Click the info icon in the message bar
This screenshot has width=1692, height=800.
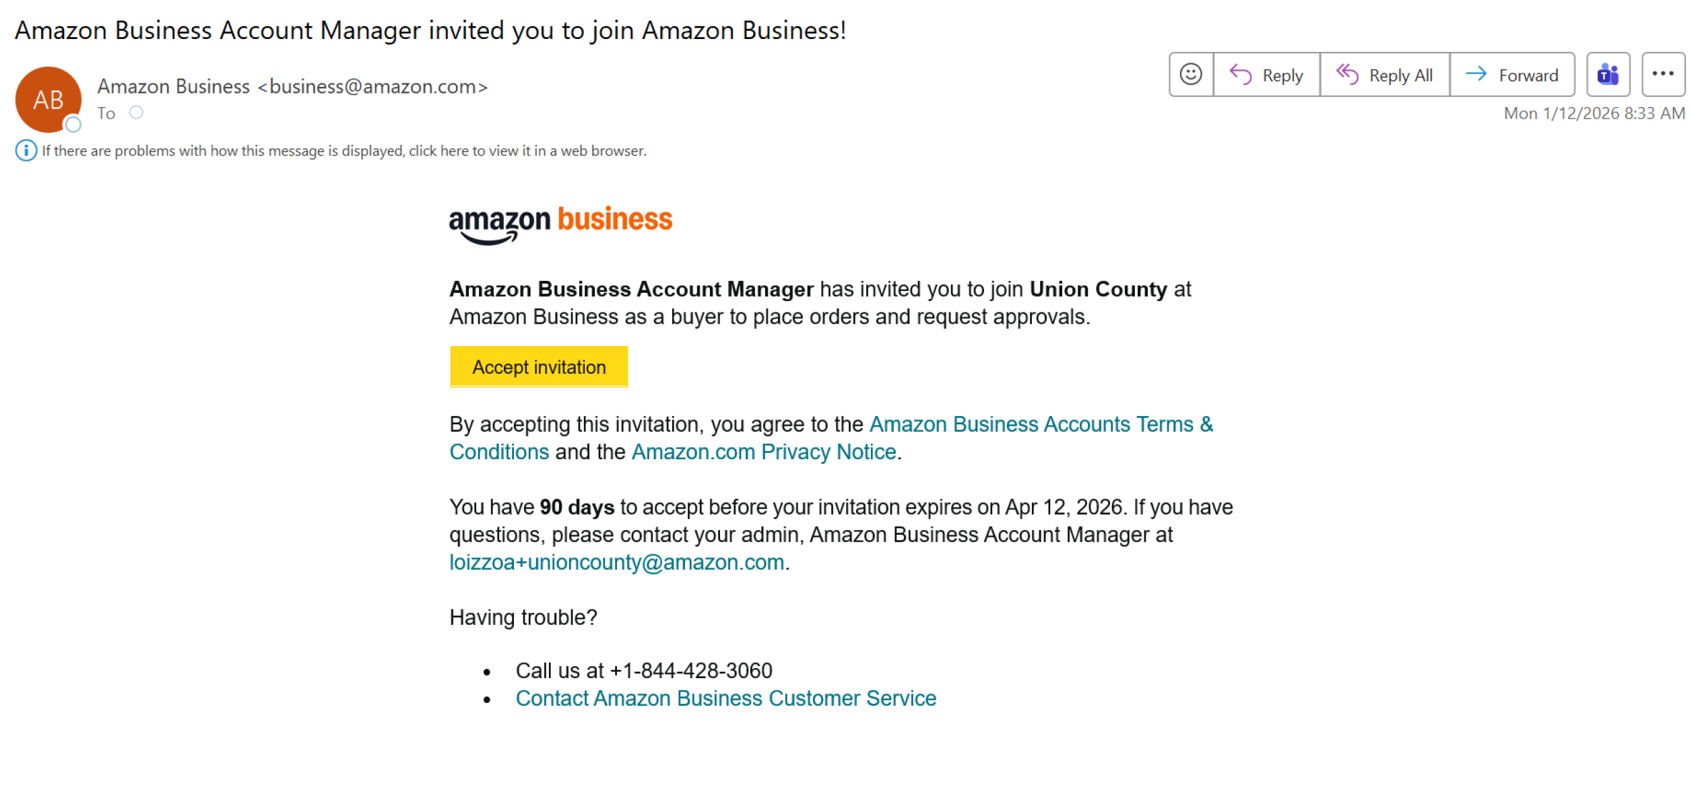pyautogui.click(x=26, y=151)
